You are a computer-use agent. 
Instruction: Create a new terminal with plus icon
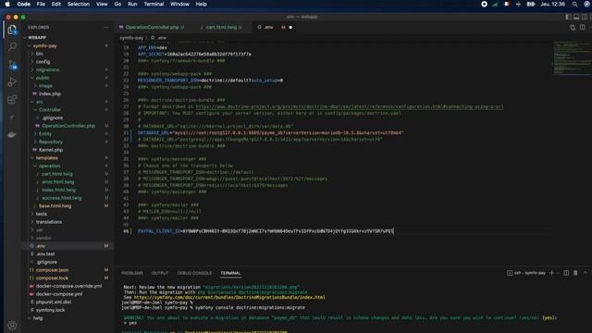pyautogui.click(x=551, y=273)
